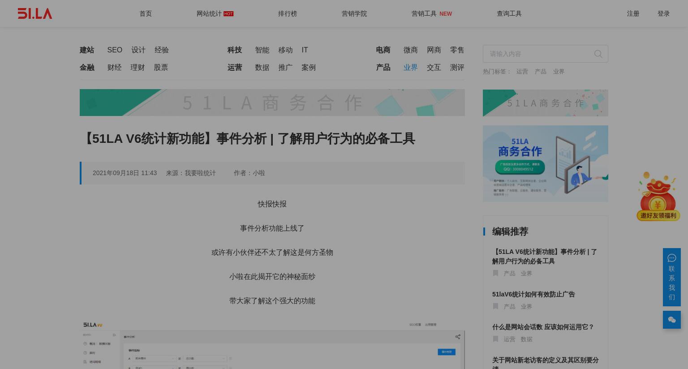The image size is (688, 369).
Task: Select 财经 subcategory
Action: 114,68
